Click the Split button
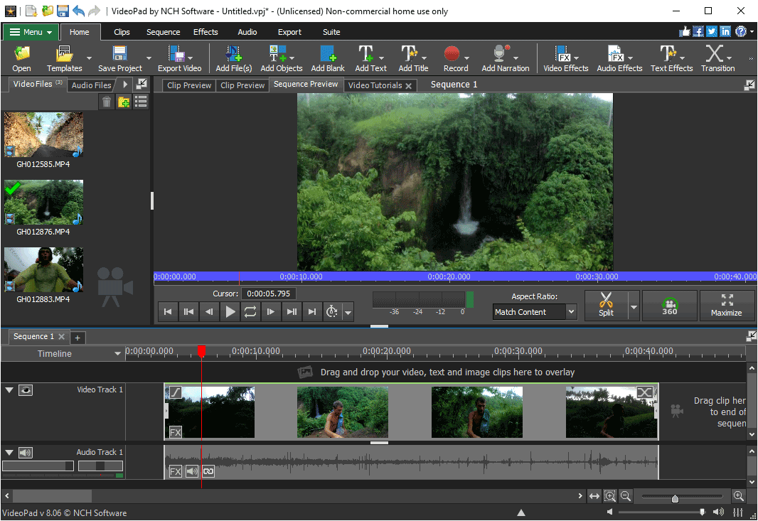 607,306
